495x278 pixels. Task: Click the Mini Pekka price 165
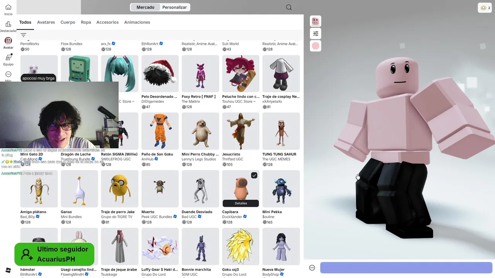(268, 222)
